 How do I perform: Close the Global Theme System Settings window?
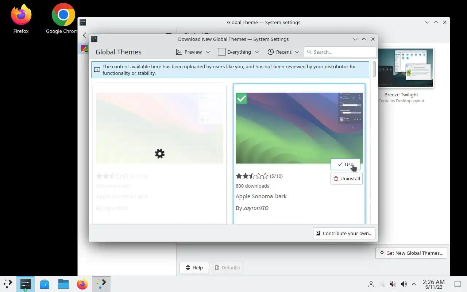[x=445, y=22]
